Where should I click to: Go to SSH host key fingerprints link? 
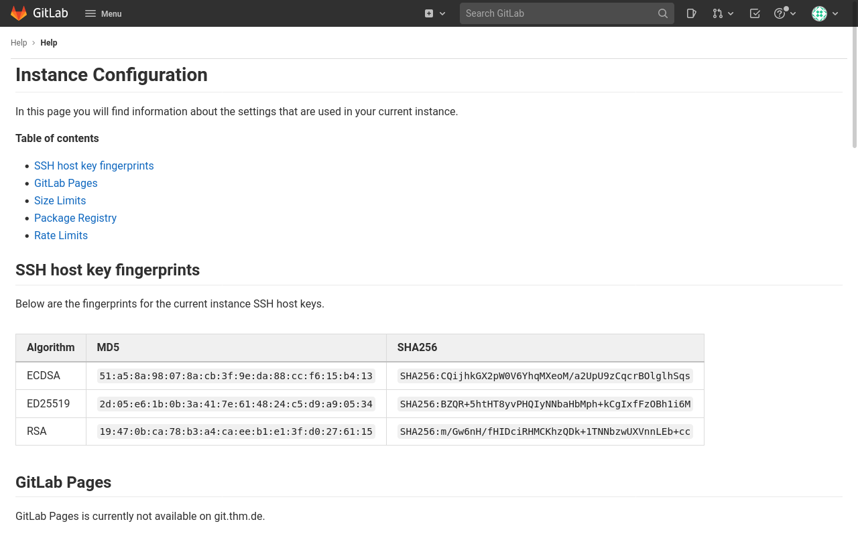[x=94, y=165]
